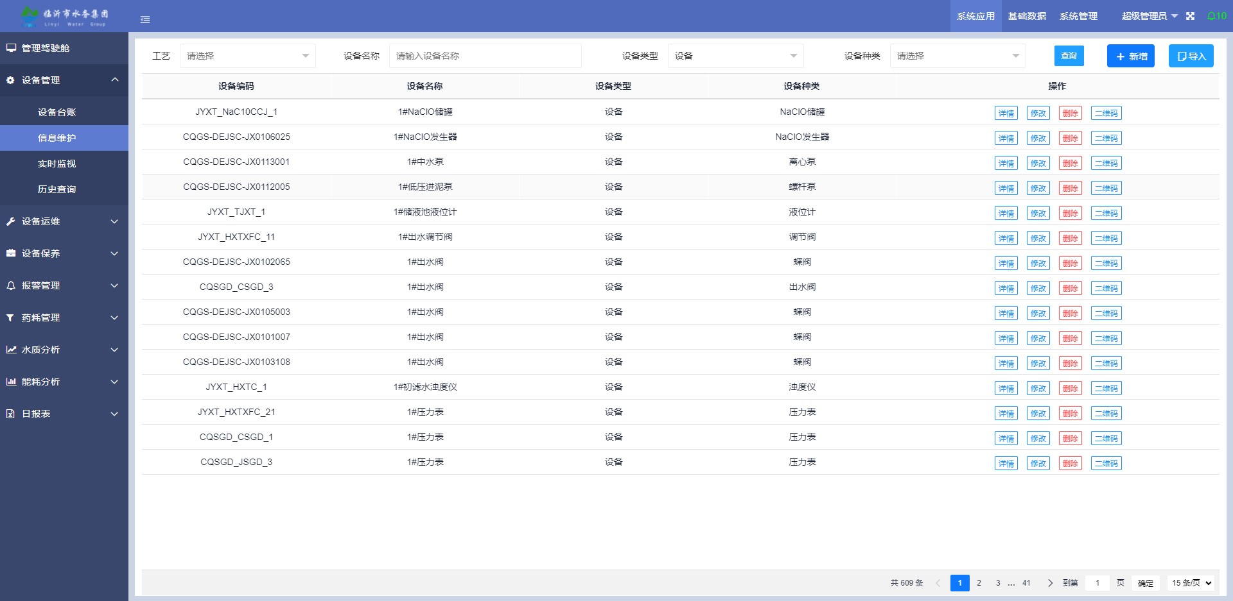Go to page 2
Viewport: 1233px width, 601px height.
click(x=979, y=583)
